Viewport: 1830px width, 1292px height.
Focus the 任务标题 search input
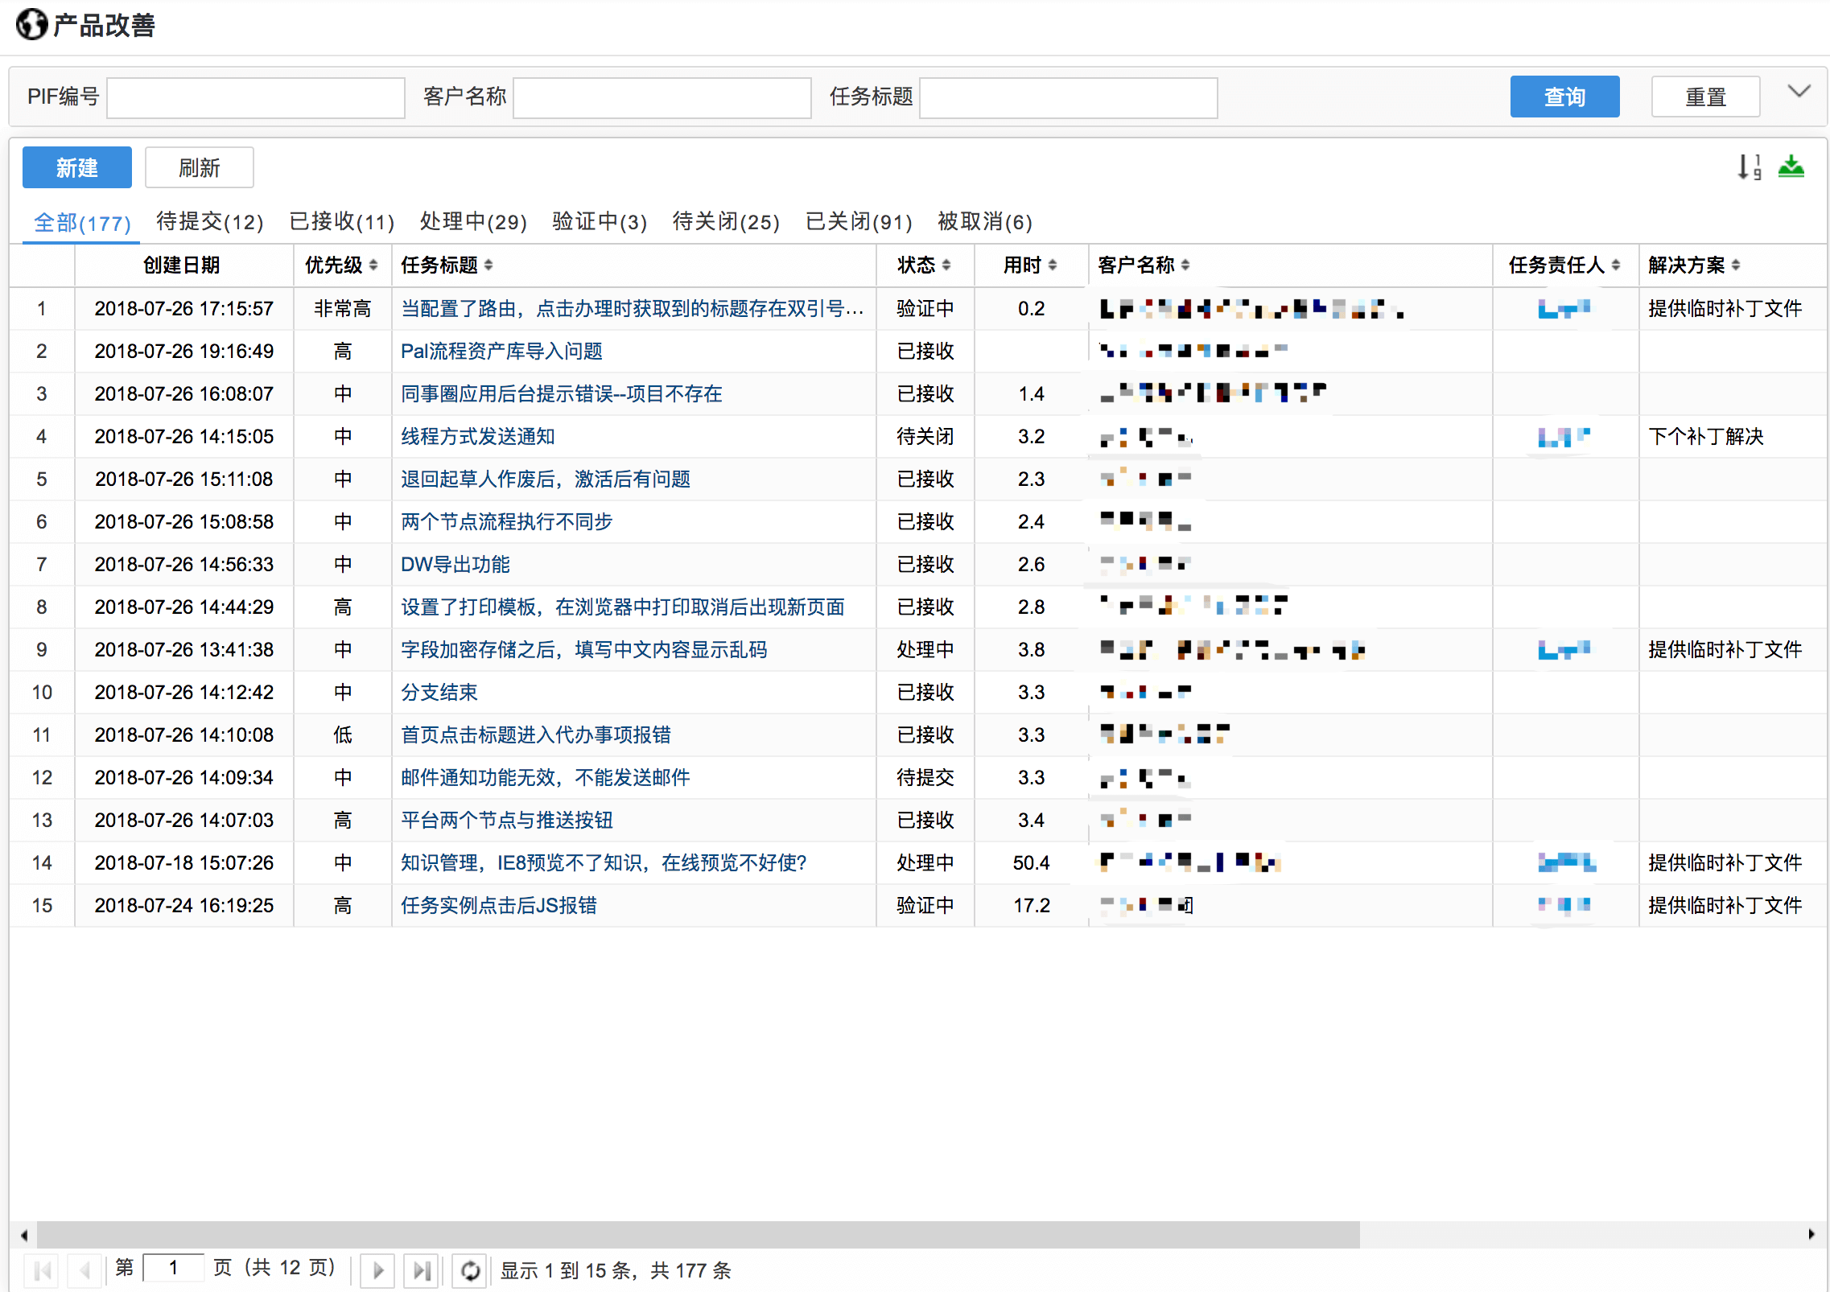[1069, 98]
